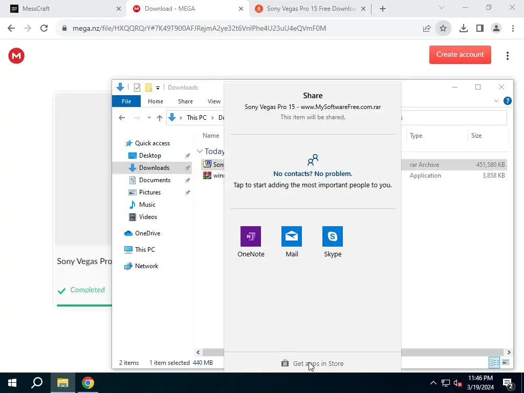524x393 pixels.
Task: Select Pictures in Explorer navigation pane
Action: click(150, 192)
